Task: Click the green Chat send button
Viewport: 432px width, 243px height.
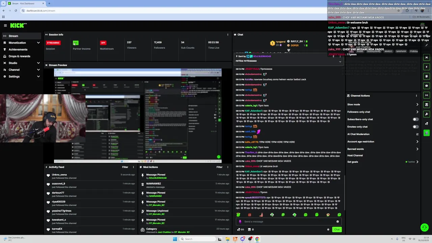Action: [x=337, y=230]
